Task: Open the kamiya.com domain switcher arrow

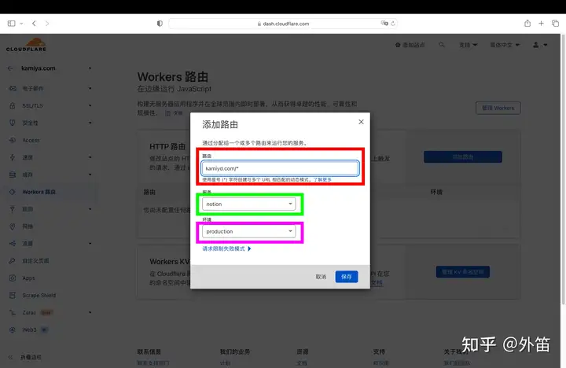Action: (90, 68)
